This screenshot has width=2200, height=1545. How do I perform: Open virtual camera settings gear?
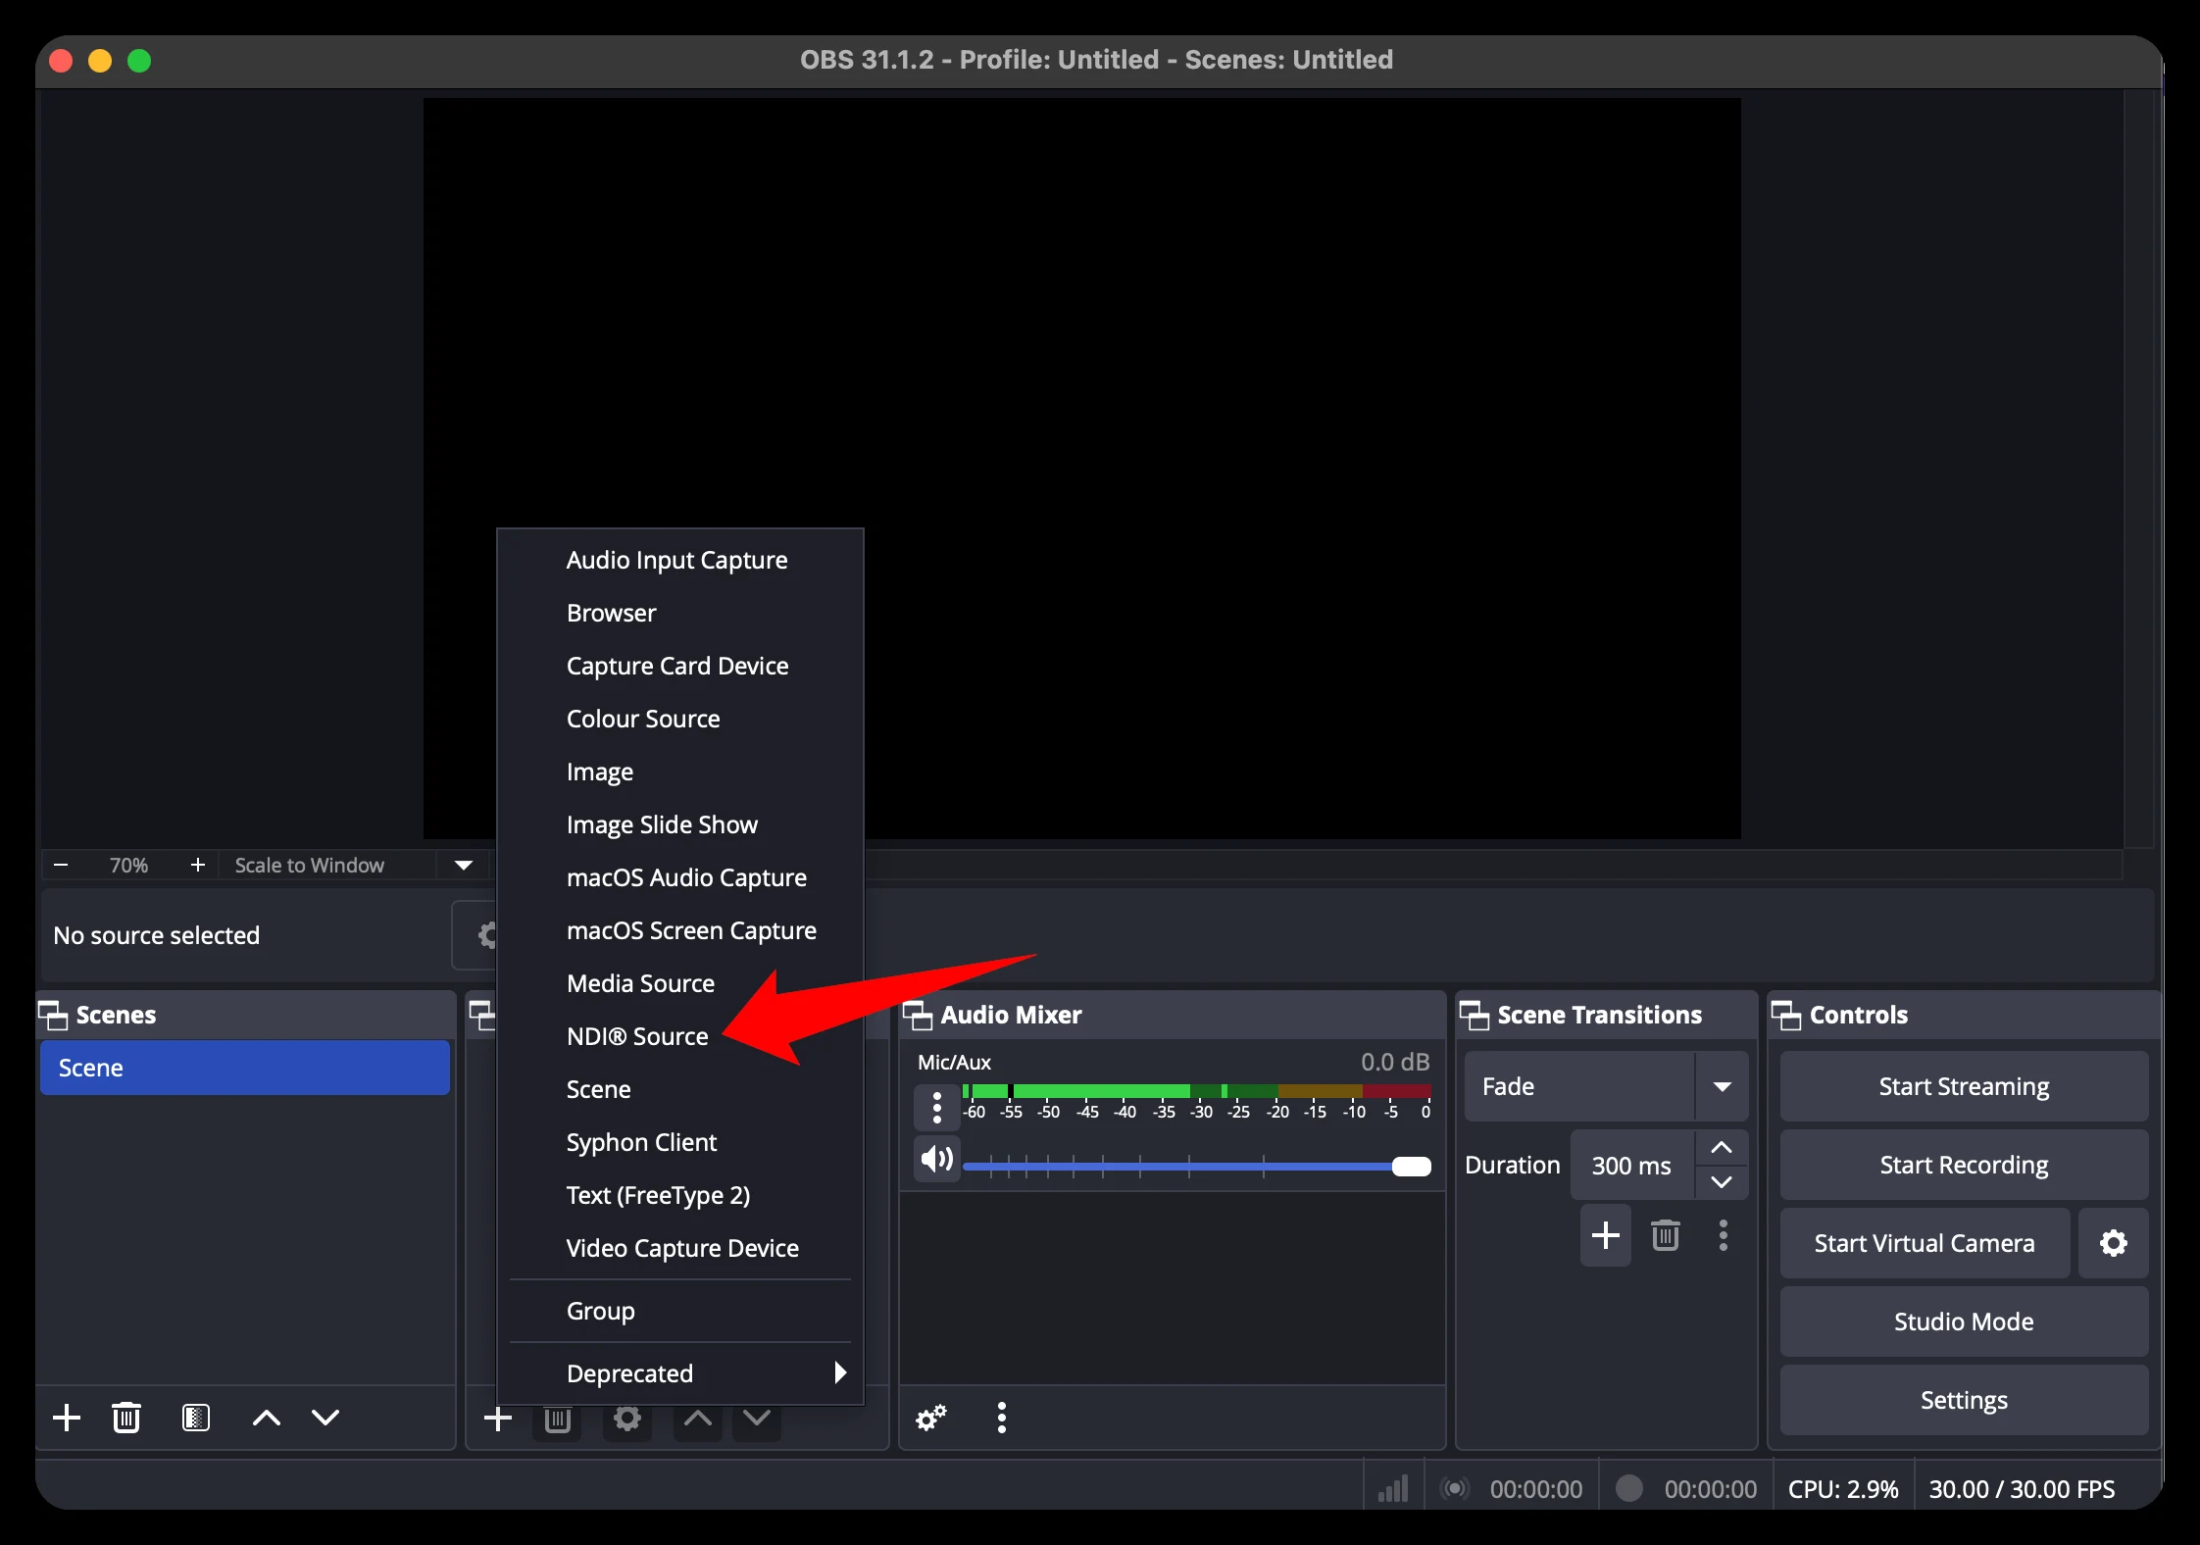[2114, 1243]
